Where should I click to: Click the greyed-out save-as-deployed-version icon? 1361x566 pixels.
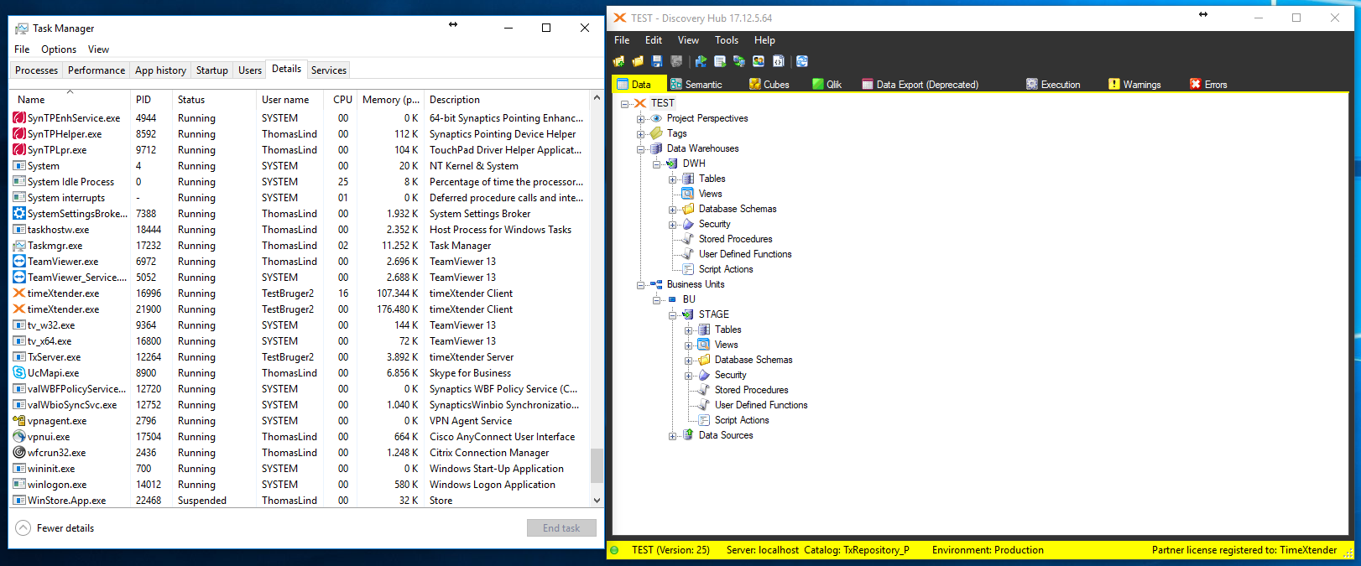coord(676,61)
